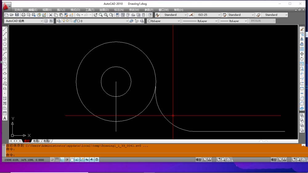Select the Arc tool

5,54
